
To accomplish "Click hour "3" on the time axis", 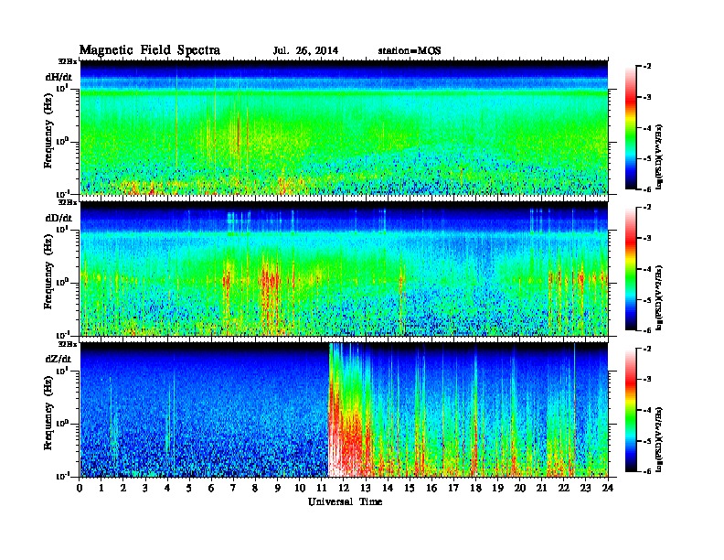I will (145, 488).
